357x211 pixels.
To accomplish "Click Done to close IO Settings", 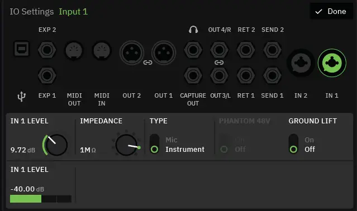I will (331, 11).
